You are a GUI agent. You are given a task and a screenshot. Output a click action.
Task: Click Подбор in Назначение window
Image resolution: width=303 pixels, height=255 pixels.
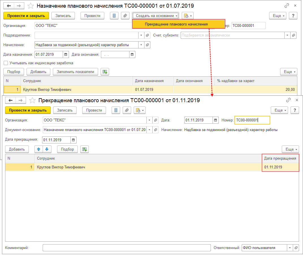tap(14, 72)
